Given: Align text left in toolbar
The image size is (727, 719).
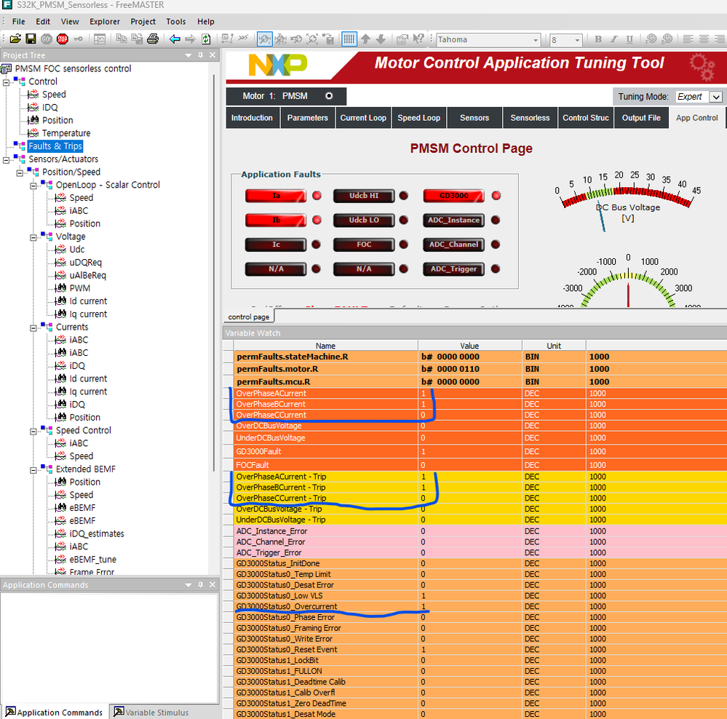Looking at the screenshot, I should click(688, 39).
